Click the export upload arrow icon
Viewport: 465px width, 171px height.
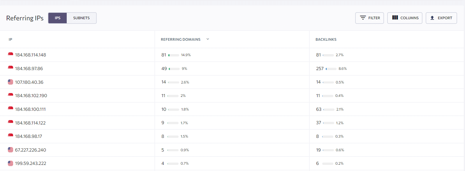click(432, 18)
